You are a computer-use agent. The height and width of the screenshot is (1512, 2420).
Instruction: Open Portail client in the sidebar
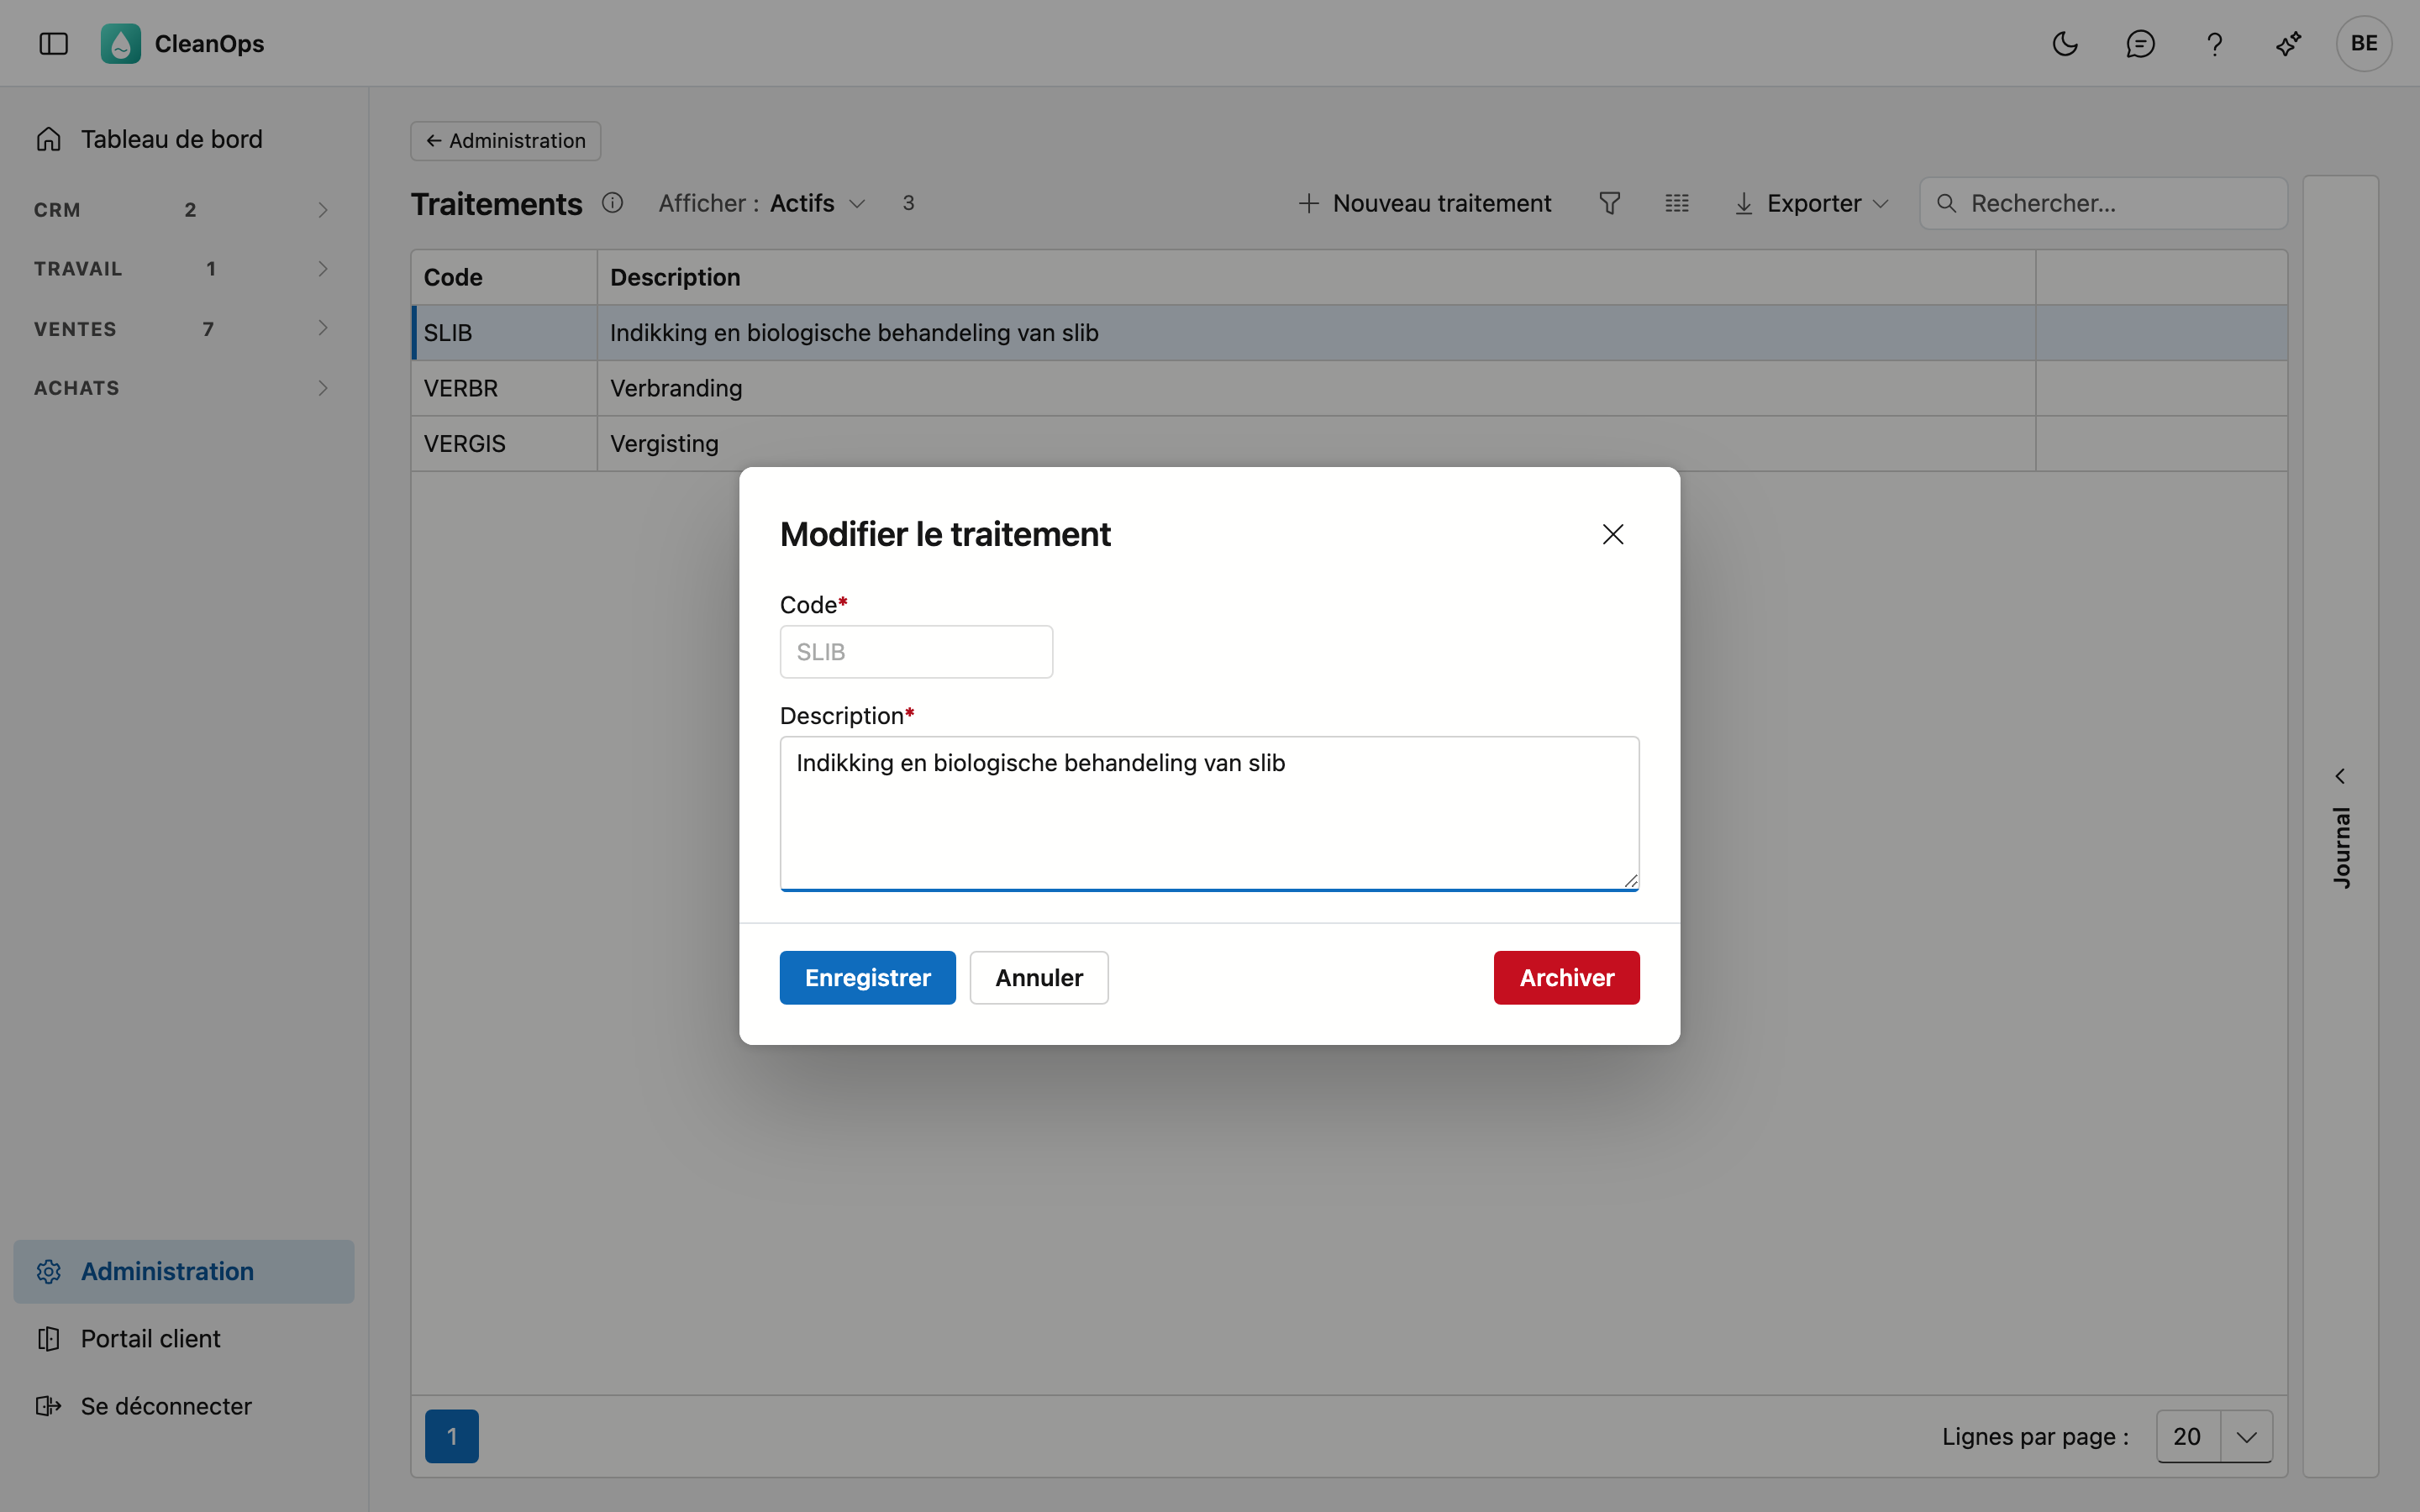point(183,1338)
